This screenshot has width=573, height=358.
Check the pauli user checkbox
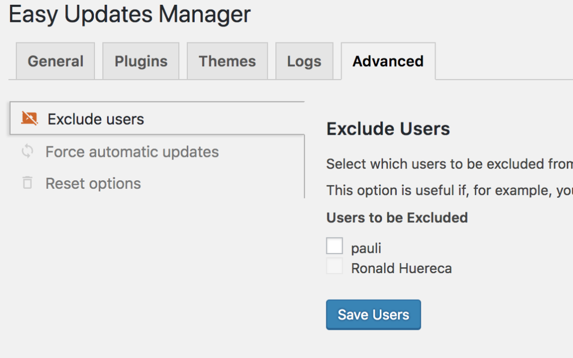[334, 246]
